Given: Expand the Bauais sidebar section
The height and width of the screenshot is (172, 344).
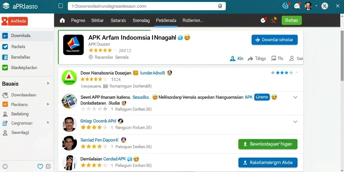Looking at the screenshot, I should 48,83.
